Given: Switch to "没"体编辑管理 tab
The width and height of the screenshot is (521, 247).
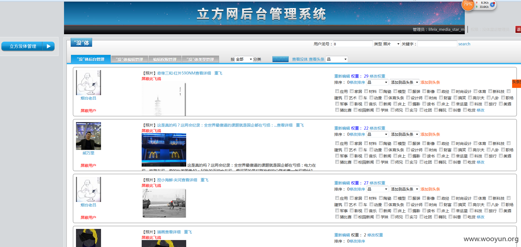Looking at the screenshot, I should pyautogui.click(x=129, y=59).
